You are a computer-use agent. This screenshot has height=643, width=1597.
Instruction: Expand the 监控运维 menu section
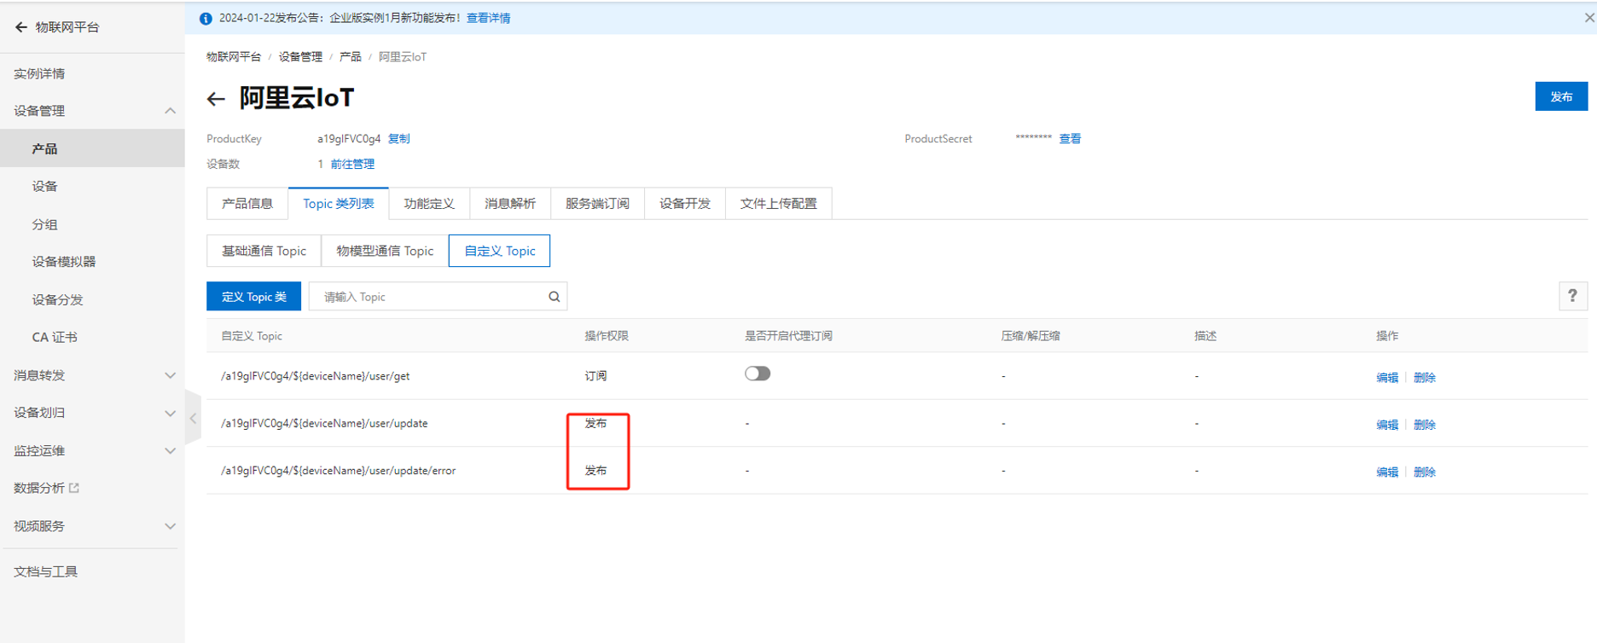click(170, 450)
